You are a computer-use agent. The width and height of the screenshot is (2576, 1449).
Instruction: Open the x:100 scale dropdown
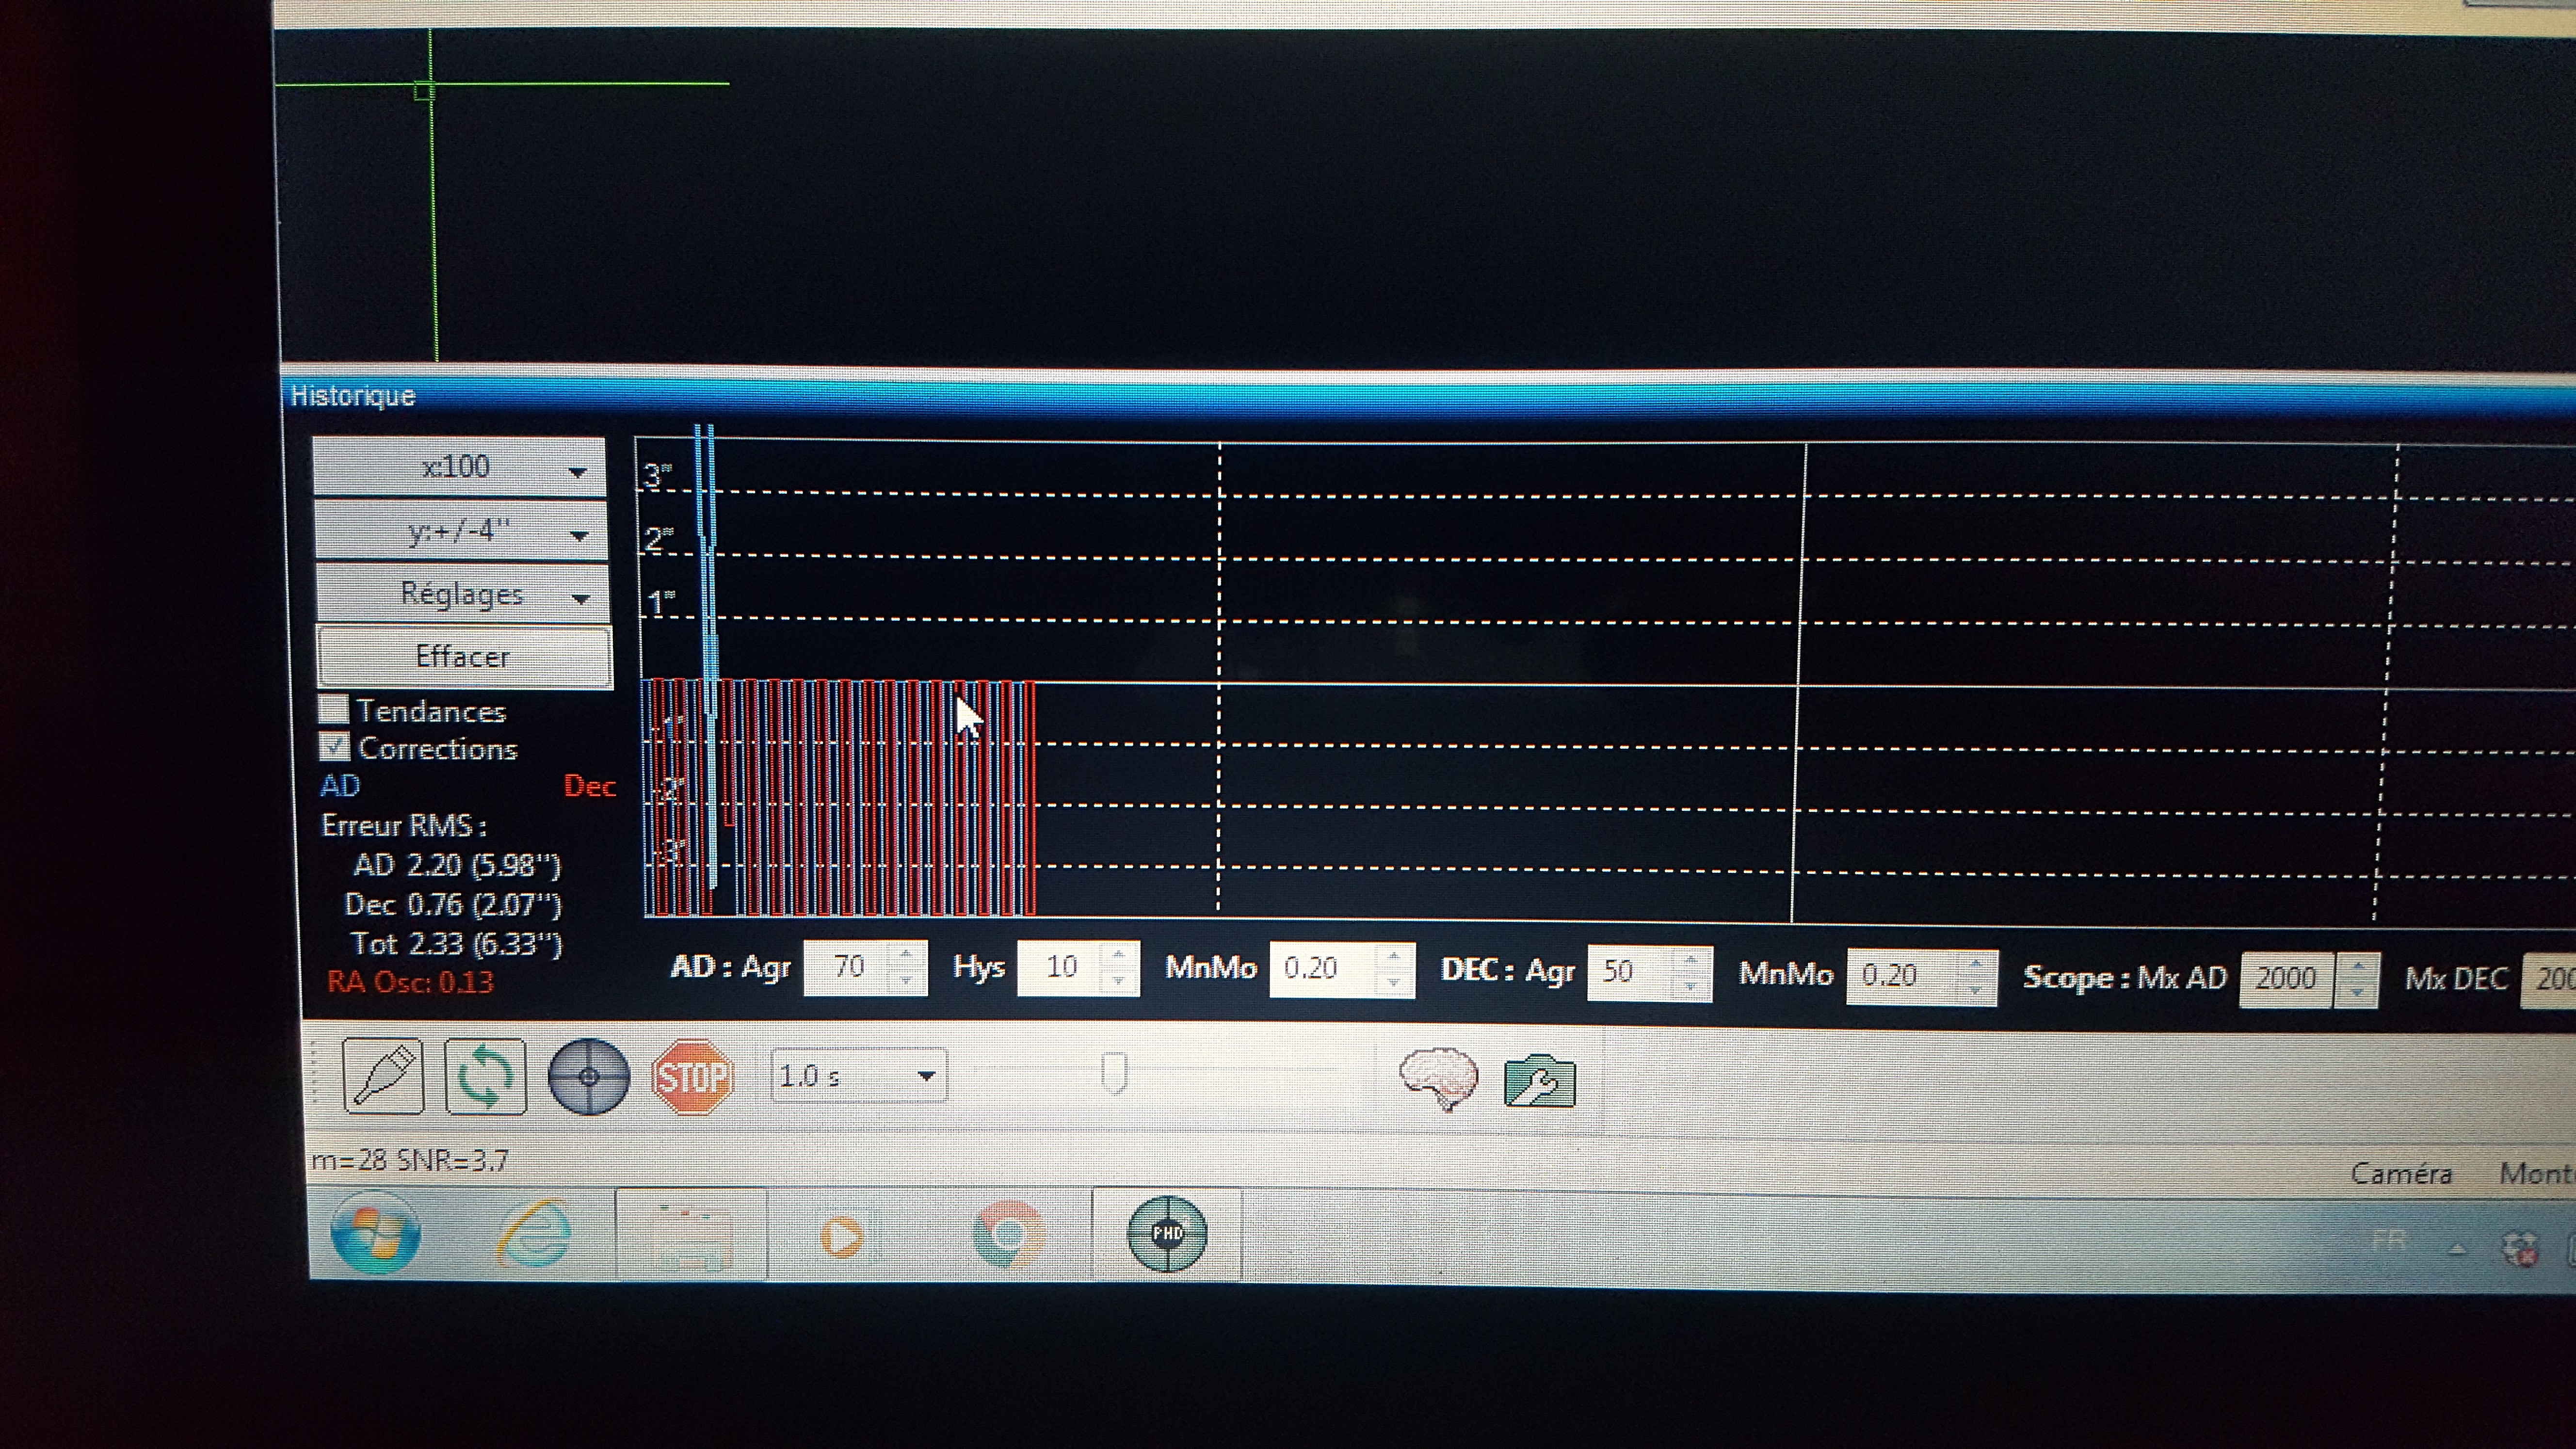pos(460,467)
